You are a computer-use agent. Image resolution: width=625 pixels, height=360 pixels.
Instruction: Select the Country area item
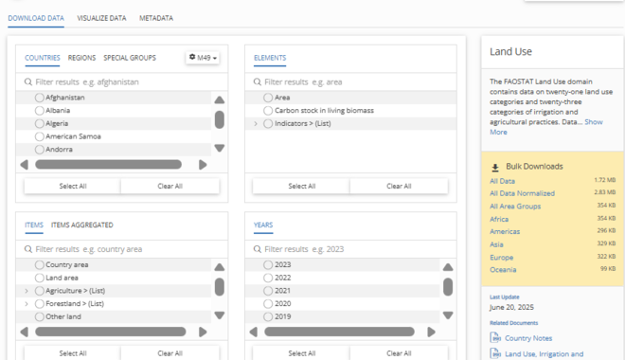(x=39, y=264)
